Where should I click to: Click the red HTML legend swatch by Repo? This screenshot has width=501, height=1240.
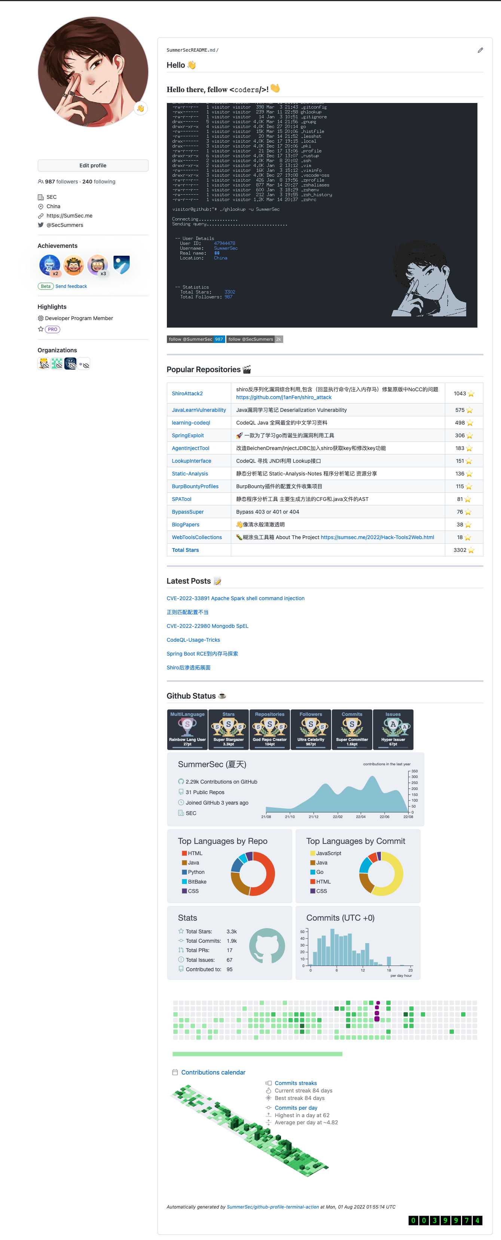point(184,853)
